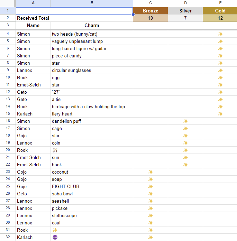Click the silver sparkle in the book row
Image resolution: width=237 pixels, height=241 pixels.
click(185, 165)
